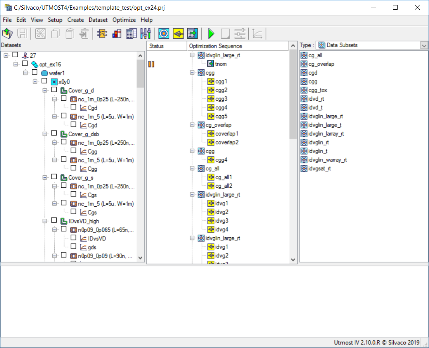429x348 pixels.
Task: Click the grey plot graph toolbar icon
Action: click(x=258, y=34)
